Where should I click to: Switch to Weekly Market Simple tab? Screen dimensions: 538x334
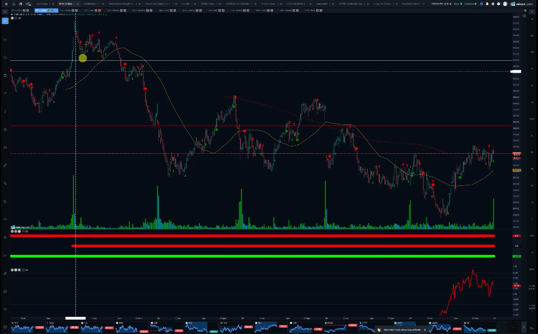[121, 4]
